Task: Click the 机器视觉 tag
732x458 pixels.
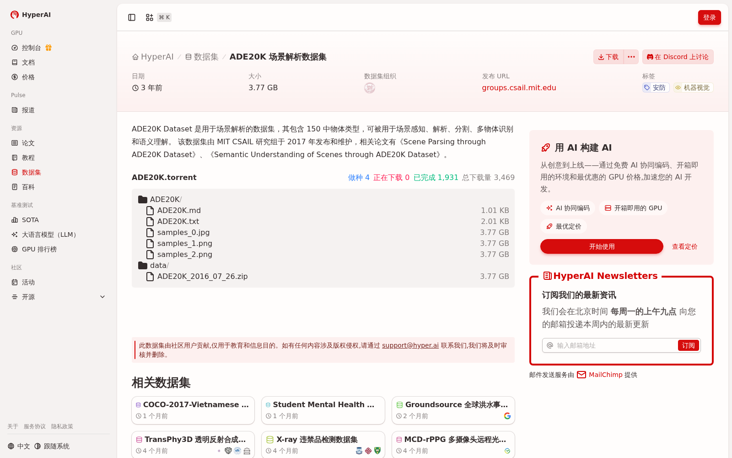Action: [693, 87]
